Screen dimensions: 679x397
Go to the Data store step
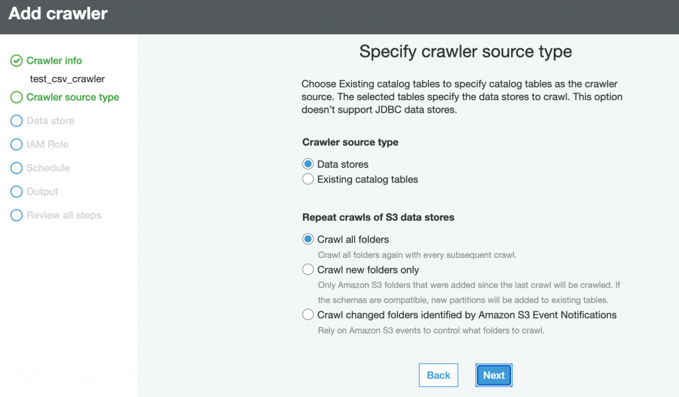(50, 121)
